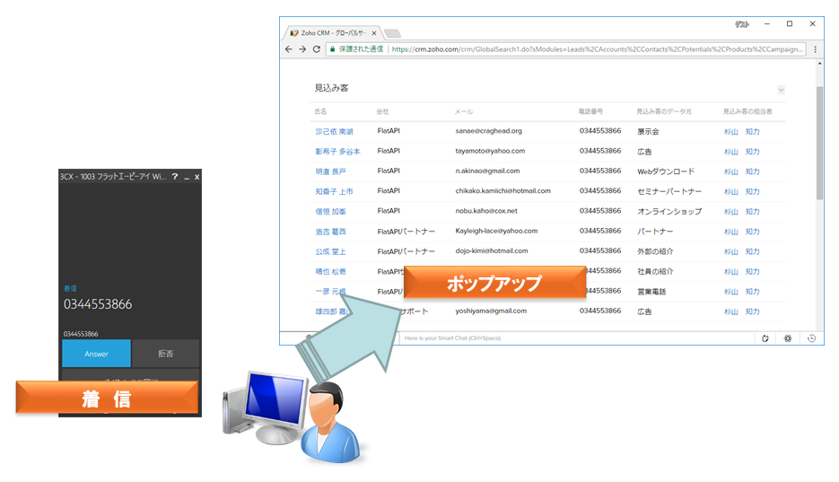Open owner 杉山 知力 in the 展示会 row
The width and height of the screenshot is (839, 482).
(x=741, y=132)
